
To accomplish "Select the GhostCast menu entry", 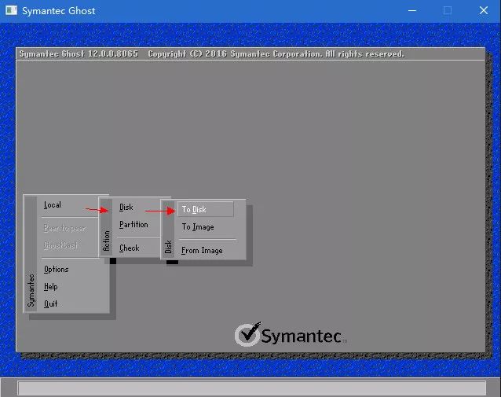I will point(60,245).
